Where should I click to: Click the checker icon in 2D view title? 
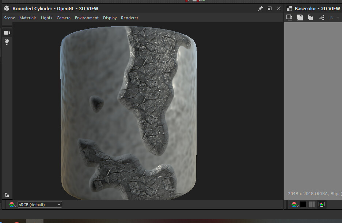(x=289, y=8)
